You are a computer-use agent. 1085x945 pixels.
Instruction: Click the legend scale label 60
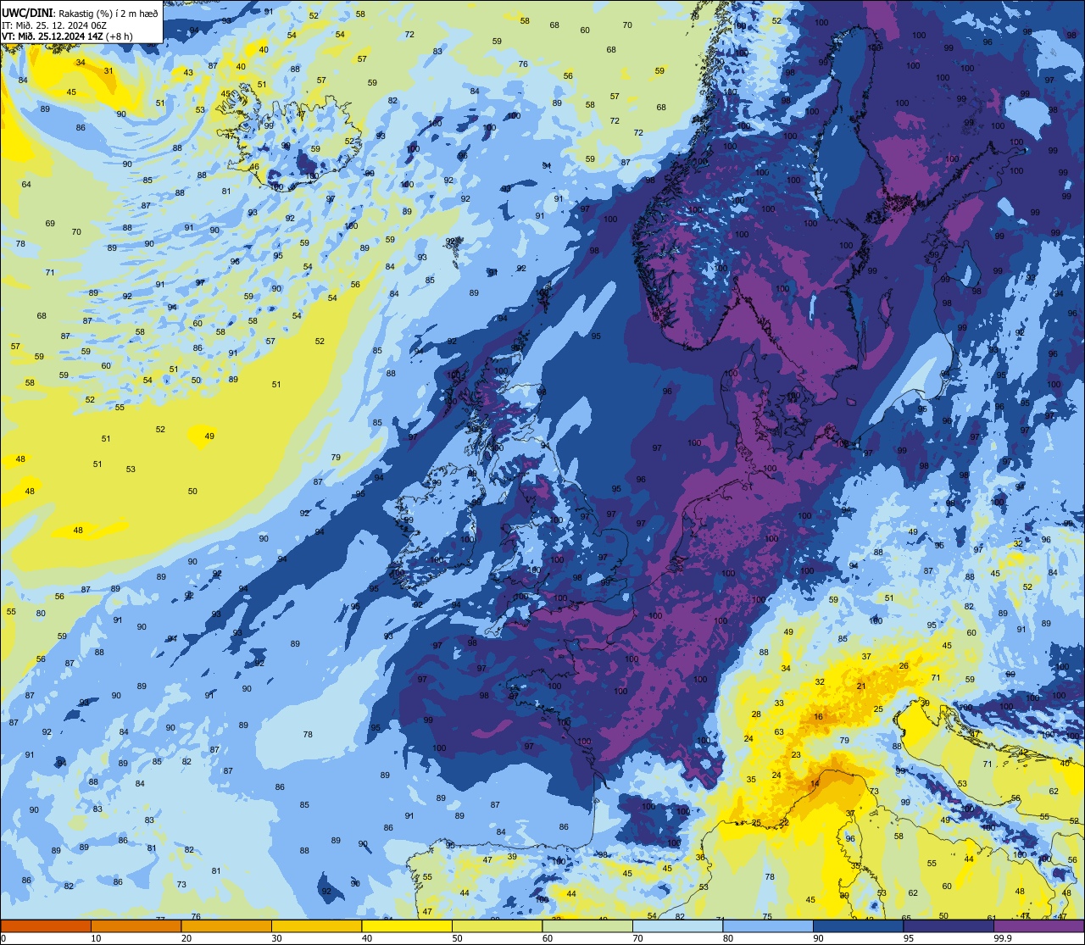[x=548, y=938]
